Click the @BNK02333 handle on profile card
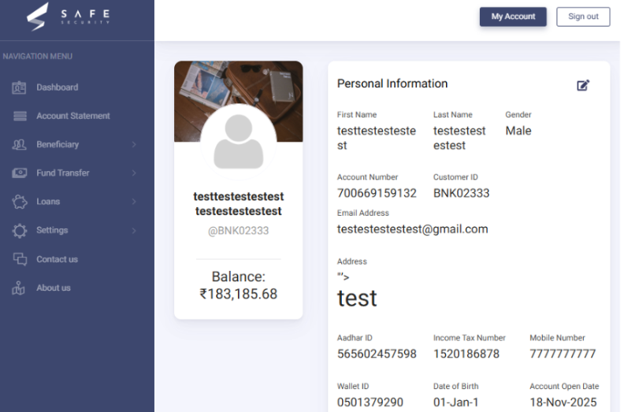Screen dimensions: 624x412 click(x=239, y=231)
